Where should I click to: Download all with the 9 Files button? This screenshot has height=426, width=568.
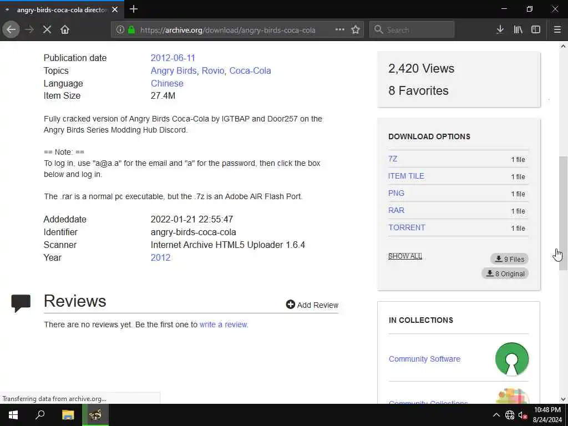[x=509, y=259]
